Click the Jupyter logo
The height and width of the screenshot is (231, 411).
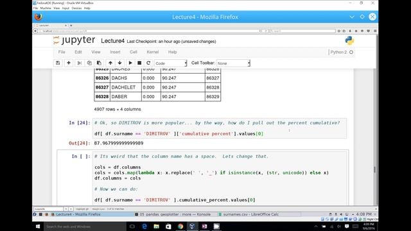[74, 40]
